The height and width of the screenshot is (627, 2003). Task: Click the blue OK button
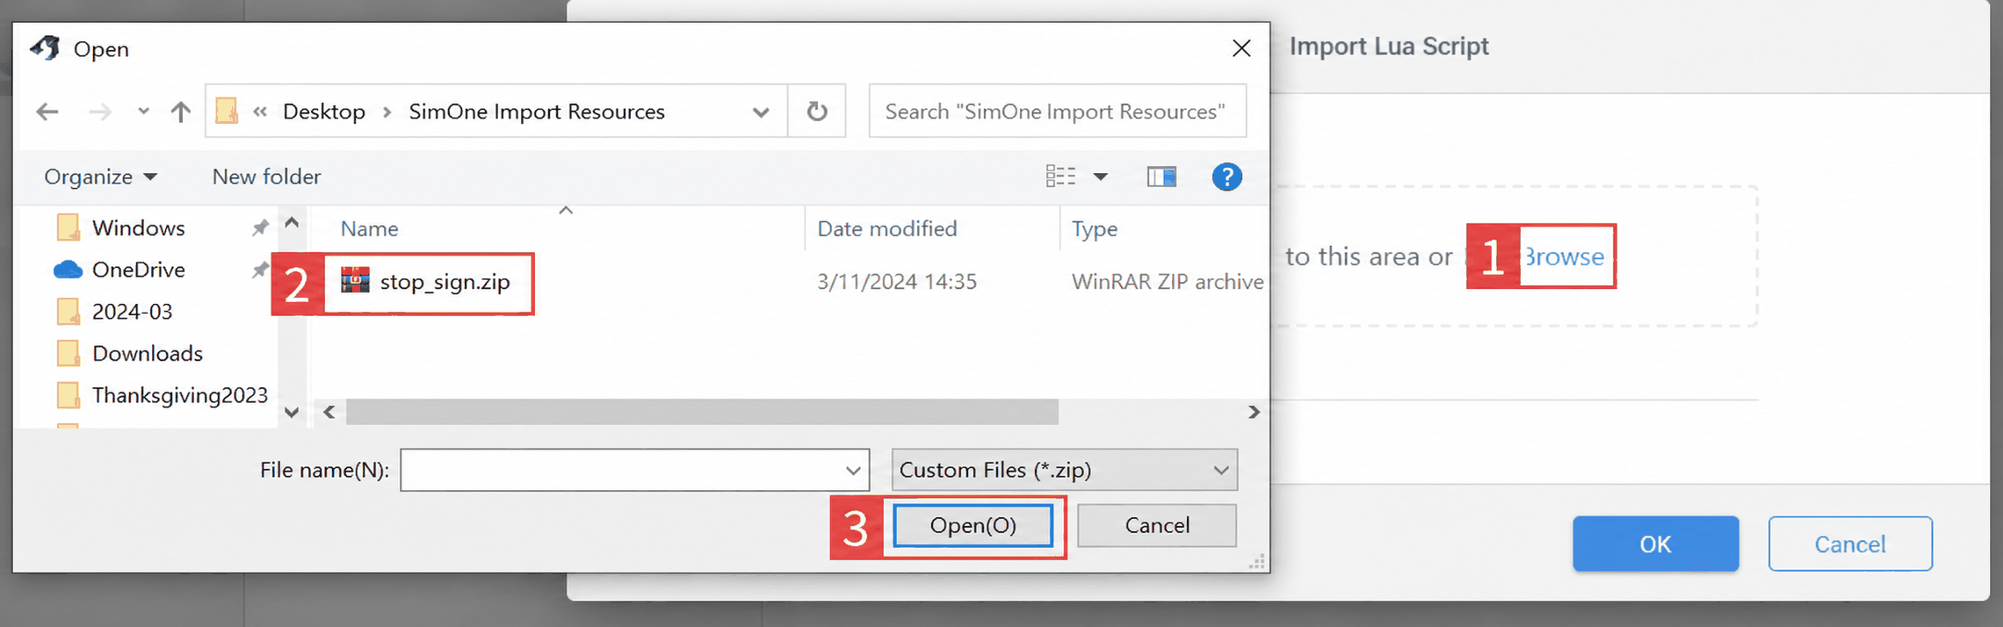(x=1655, y=544)
